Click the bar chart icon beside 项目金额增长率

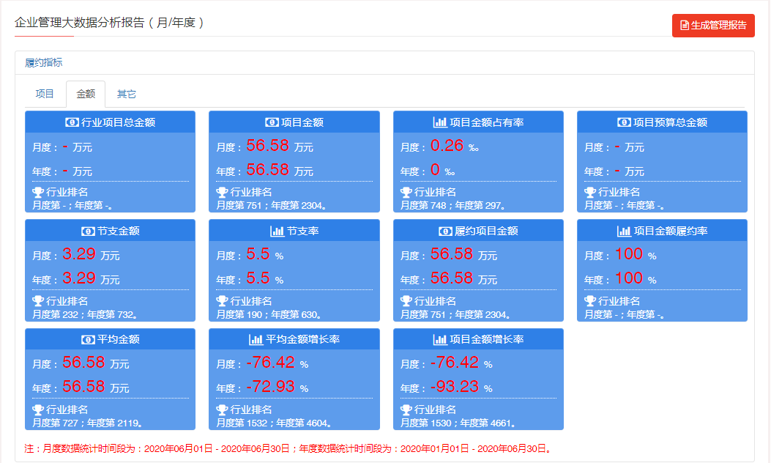[x=440, y=339]
